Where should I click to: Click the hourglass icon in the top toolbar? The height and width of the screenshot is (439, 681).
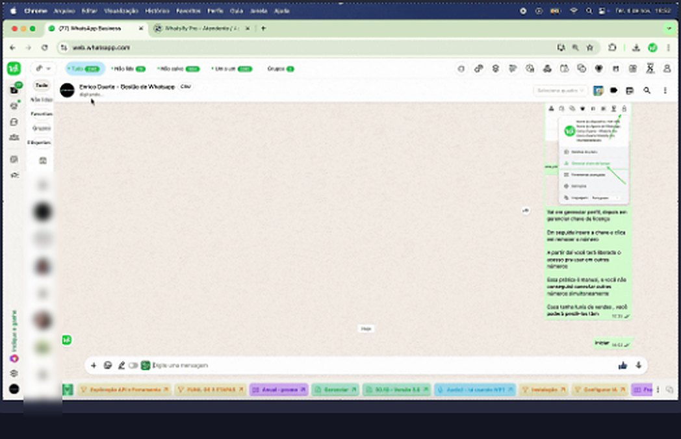click(650, 69)
